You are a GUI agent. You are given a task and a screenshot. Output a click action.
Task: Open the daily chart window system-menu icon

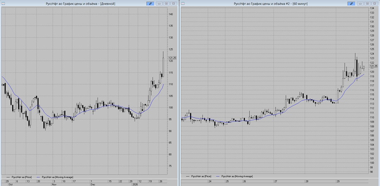pyautogui.click(x=3, y=3)
